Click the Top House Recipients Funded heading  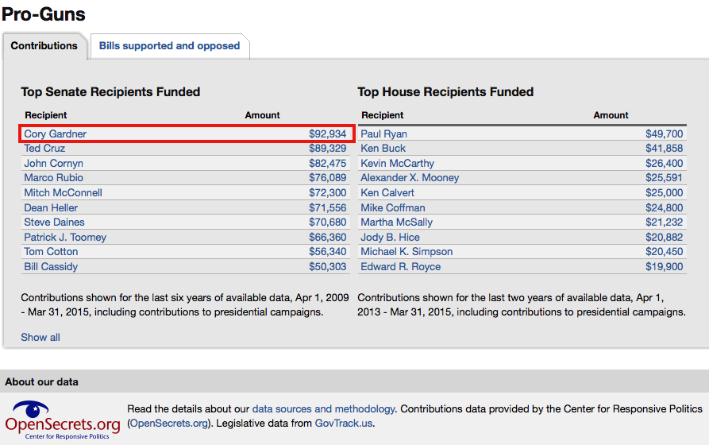(x=445, y=92)
